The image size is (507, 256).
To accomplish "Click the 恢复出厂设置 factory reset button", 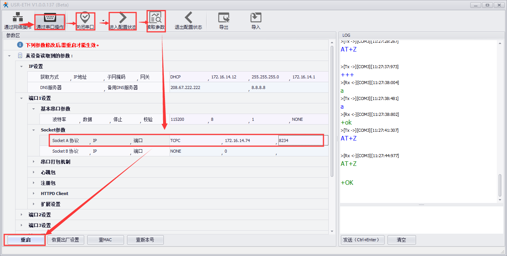I will tap(65, 240).
